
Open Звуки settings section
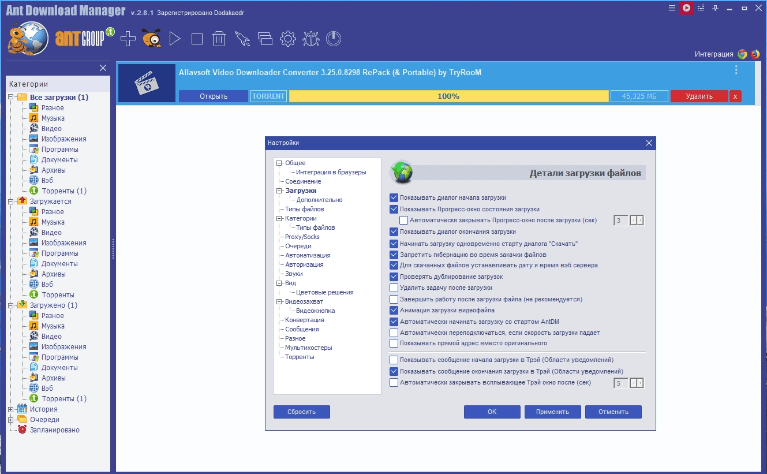[294, 274]
